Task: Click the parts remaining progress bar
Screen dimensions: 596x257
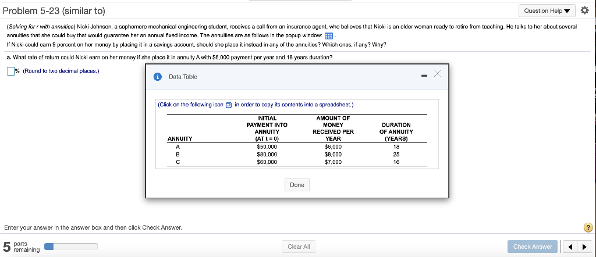Action: click(77, 247)
